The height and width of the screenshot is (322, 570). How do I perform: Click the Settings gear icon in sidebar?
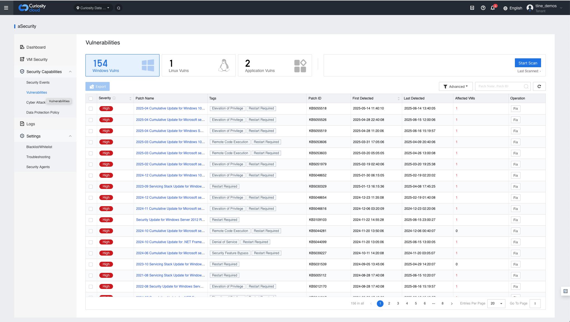tap(22, 136)
